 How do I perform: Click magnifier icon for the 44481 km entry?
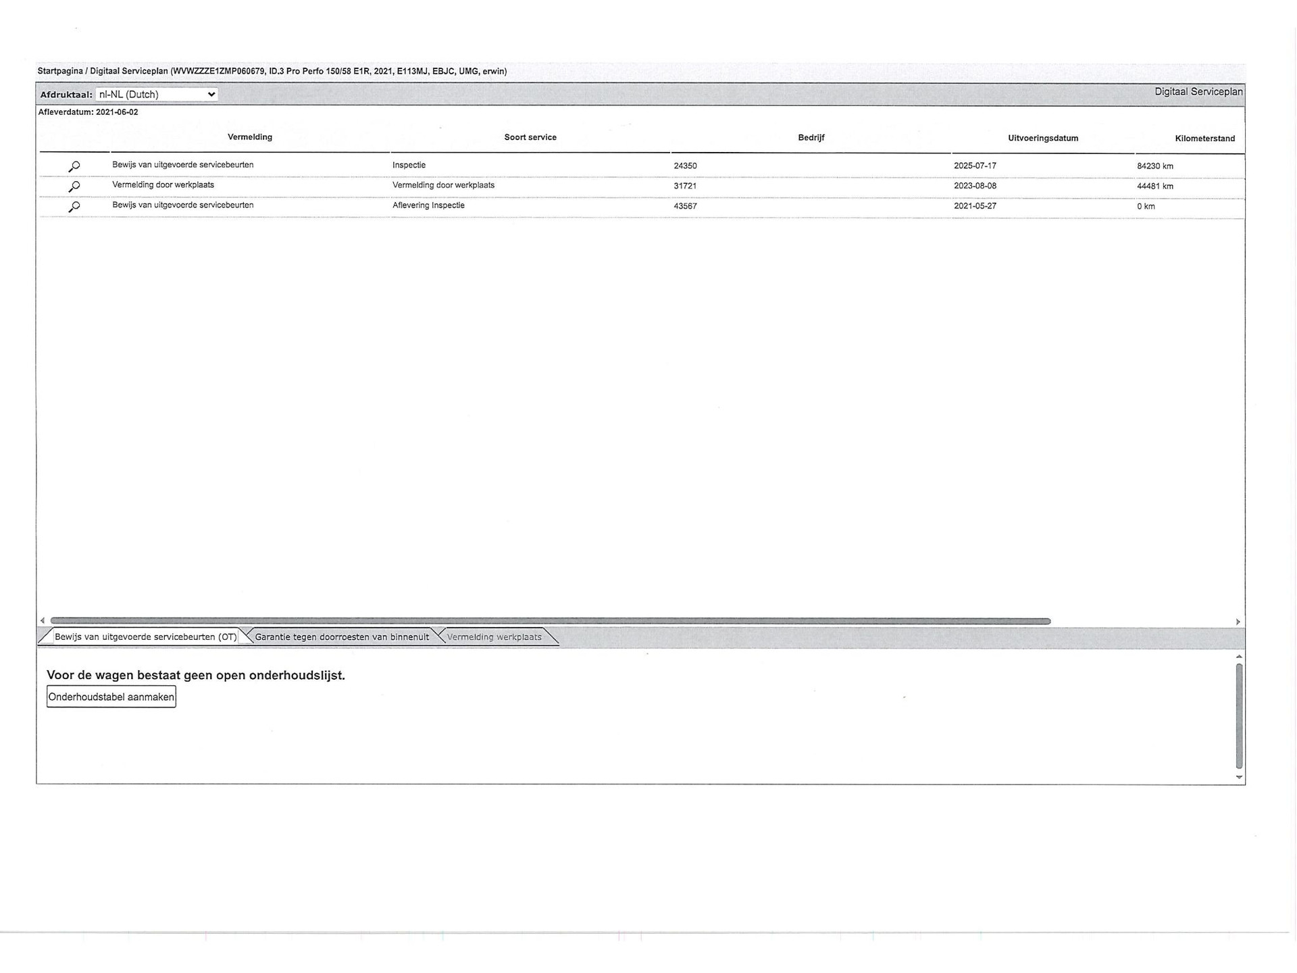pyautogui.click(x=74, y=186)
